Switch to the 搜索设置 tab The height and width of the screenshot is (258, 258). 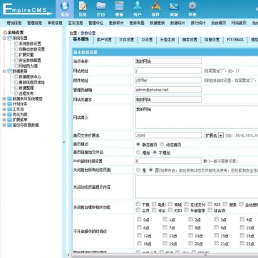[190, 40]
